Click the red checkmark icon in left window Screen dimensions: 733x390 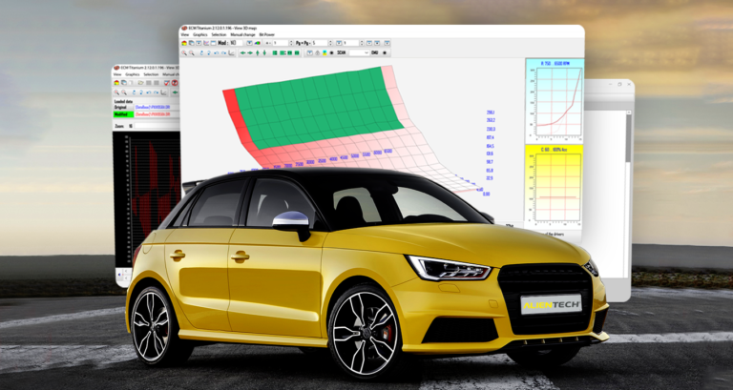coord(166,84)
